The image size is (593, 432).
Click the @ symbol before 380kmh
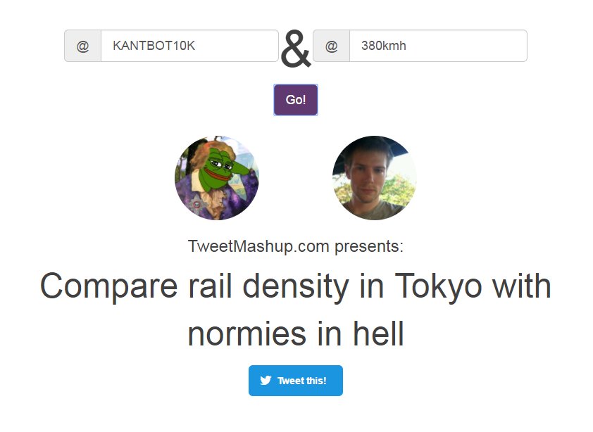(x=331, y=46)
